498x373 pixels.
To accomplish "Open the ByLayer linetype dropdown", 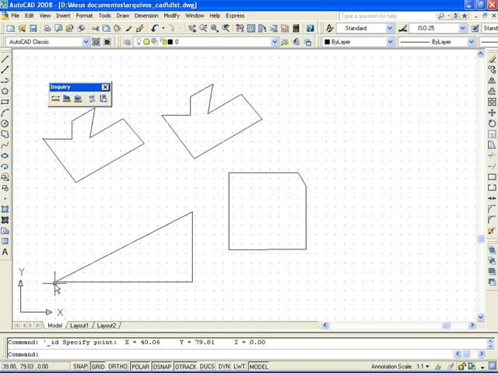I will [x=472, y=42].
